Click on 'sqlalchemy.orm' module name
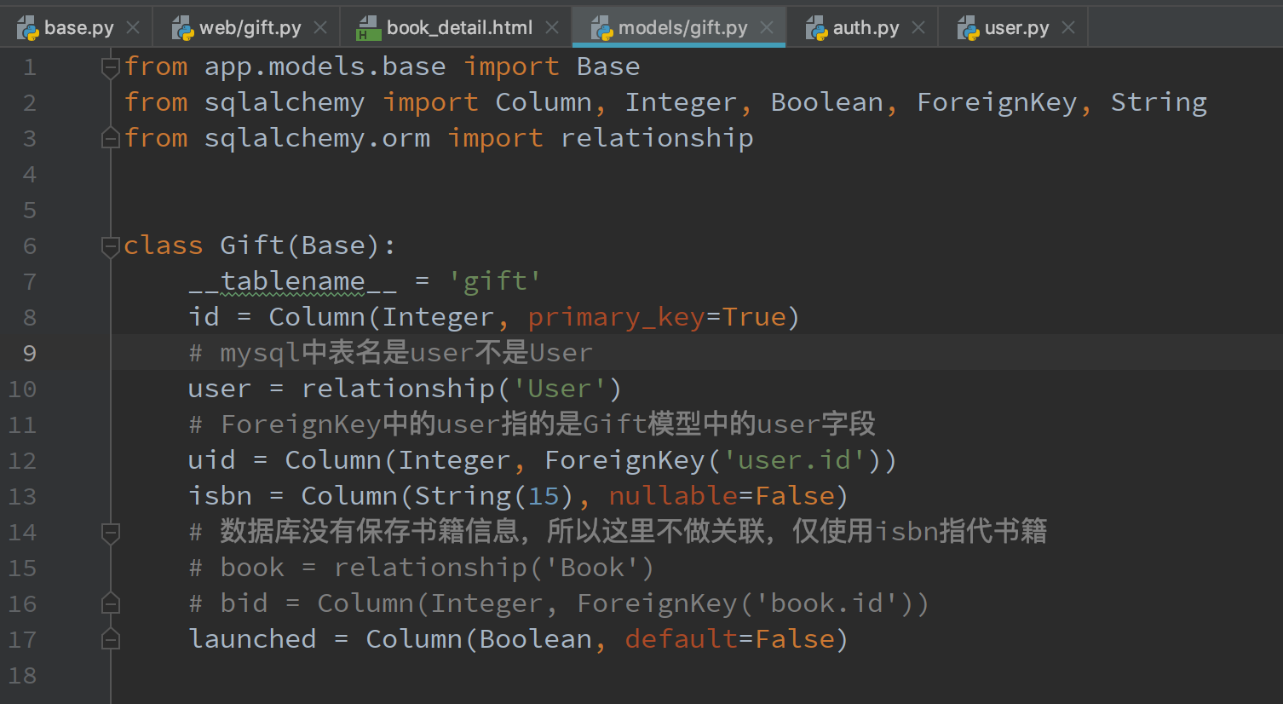1283x704 pixels. coord(317,138)
